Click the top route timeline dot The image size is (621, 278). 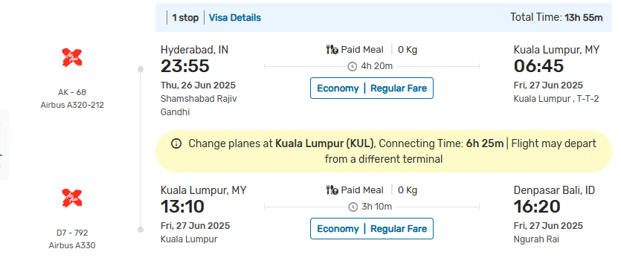coord(141,69)
